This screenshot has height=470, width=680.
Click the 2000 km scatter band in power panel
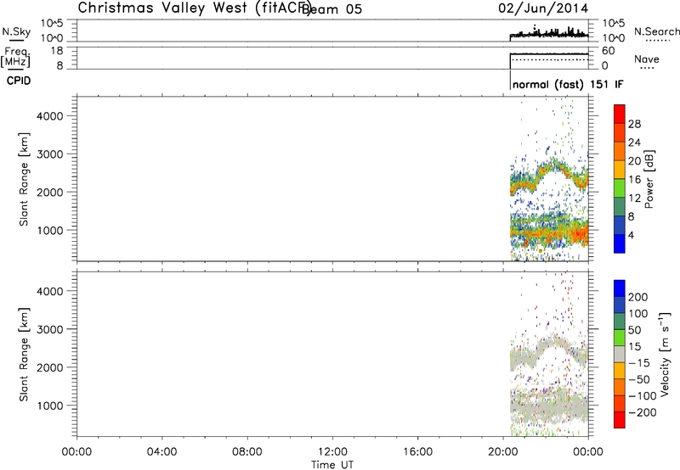tap(548, 178)
